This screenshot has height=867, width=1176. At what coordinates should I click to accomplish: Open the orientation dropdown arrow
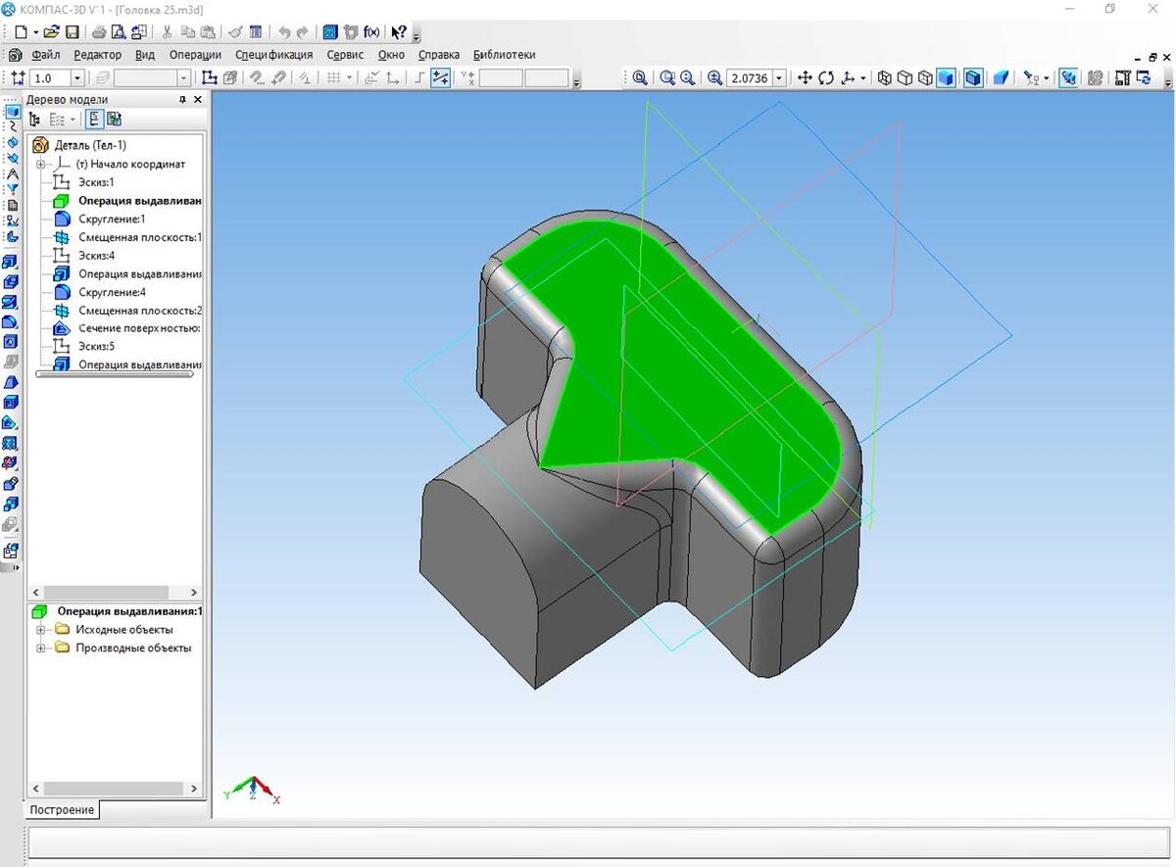(x=862, y=77)
